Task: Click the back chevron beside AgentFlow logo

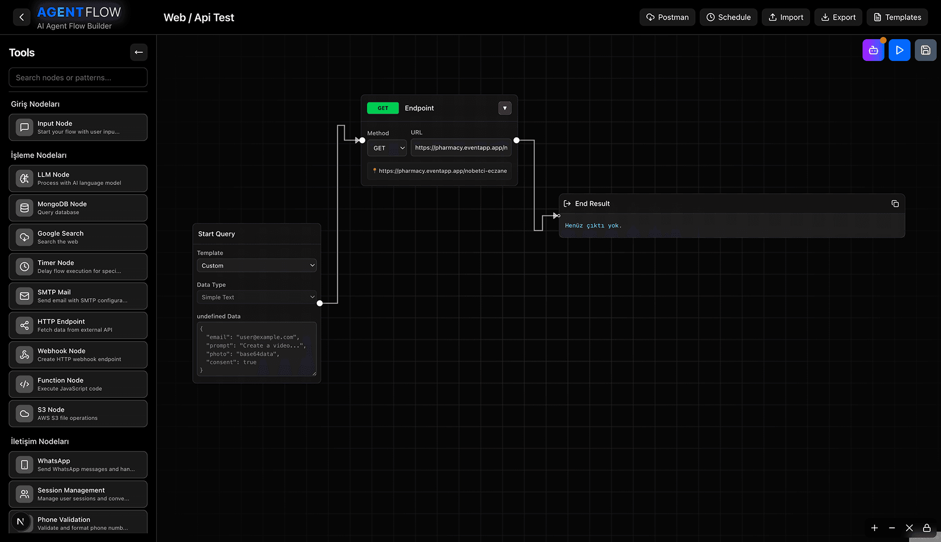Action: click(x=22, y=17)
